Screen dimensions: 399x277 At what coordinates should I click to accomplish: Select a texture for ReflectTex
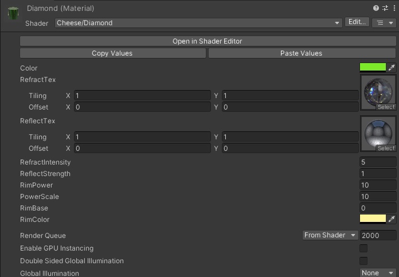(386, 148)
